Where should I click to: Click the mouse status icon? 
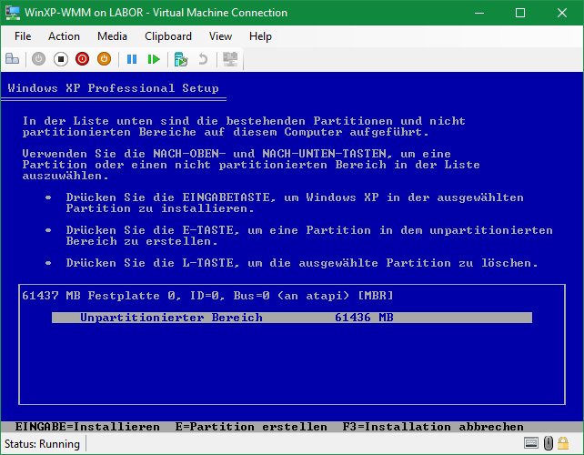click(x=549, y=444)
